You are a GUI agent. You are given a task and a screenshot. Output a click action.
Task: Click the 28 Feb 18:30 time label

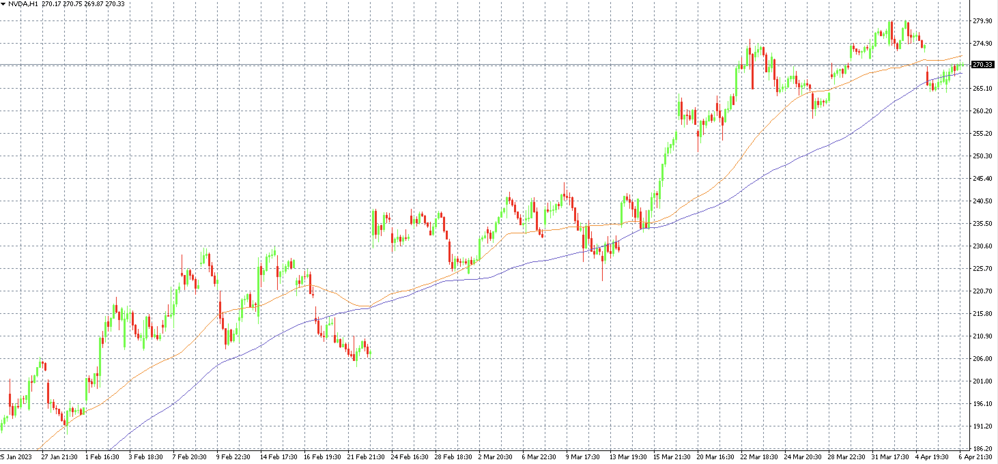tap(453, 457)
